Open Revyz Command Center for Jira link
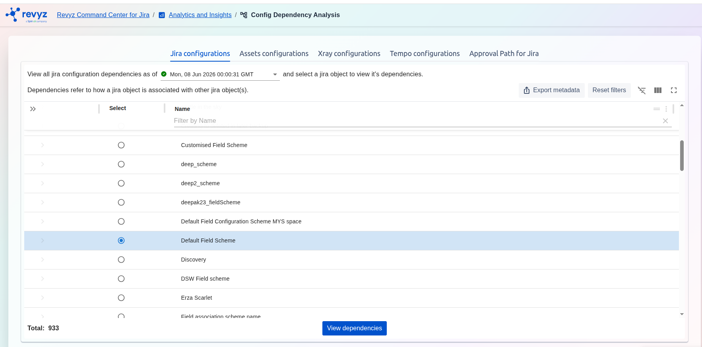Image resolution: width=702 pixels, height=347 pixels. click(103, 15)
